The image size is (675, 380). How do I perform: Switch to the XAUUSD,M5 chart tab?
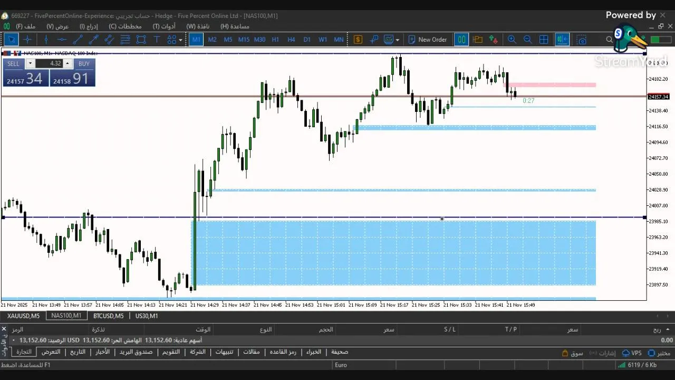pos(23,316)
